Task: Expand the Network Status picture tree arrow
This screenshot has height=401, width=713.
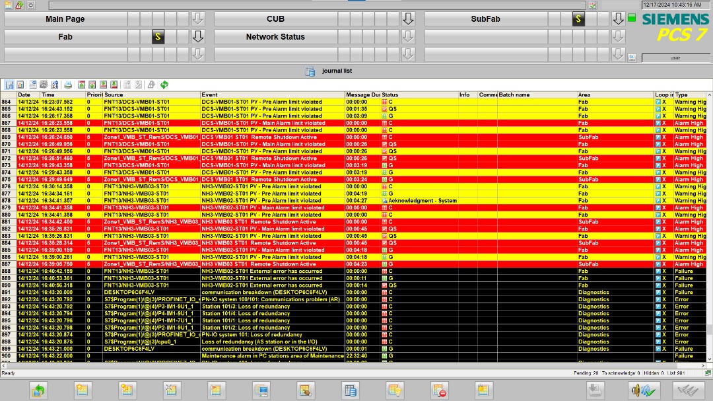Action: [408, 37]
